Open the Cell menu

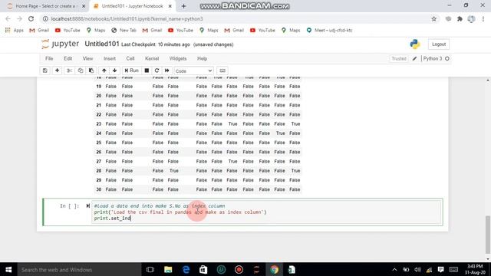click(130, 58)
